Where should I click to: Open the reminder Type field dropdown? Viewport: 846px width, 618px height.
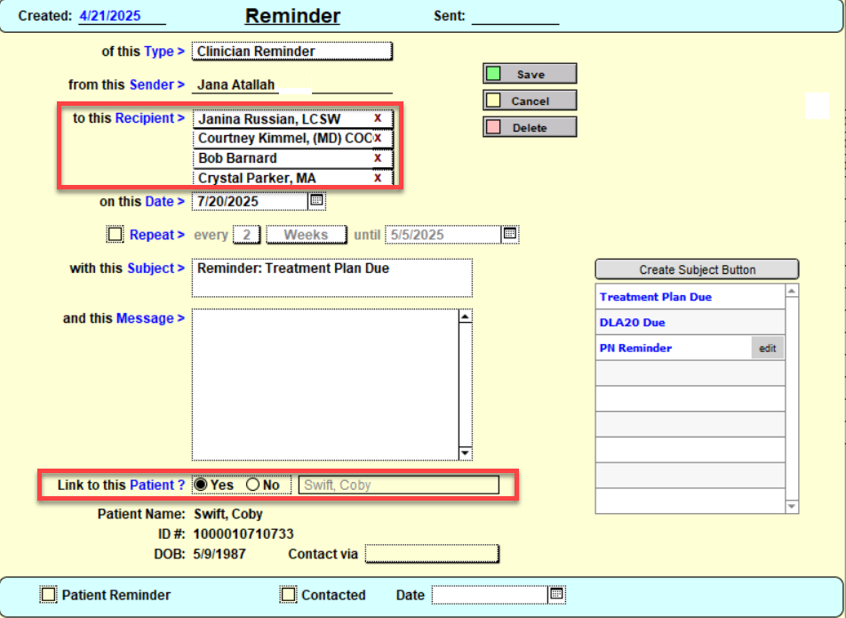coord(291,52)
